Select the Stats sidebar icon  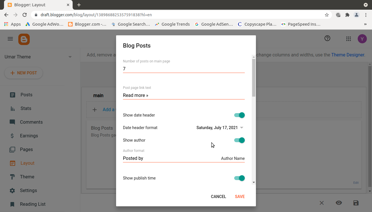13,108
